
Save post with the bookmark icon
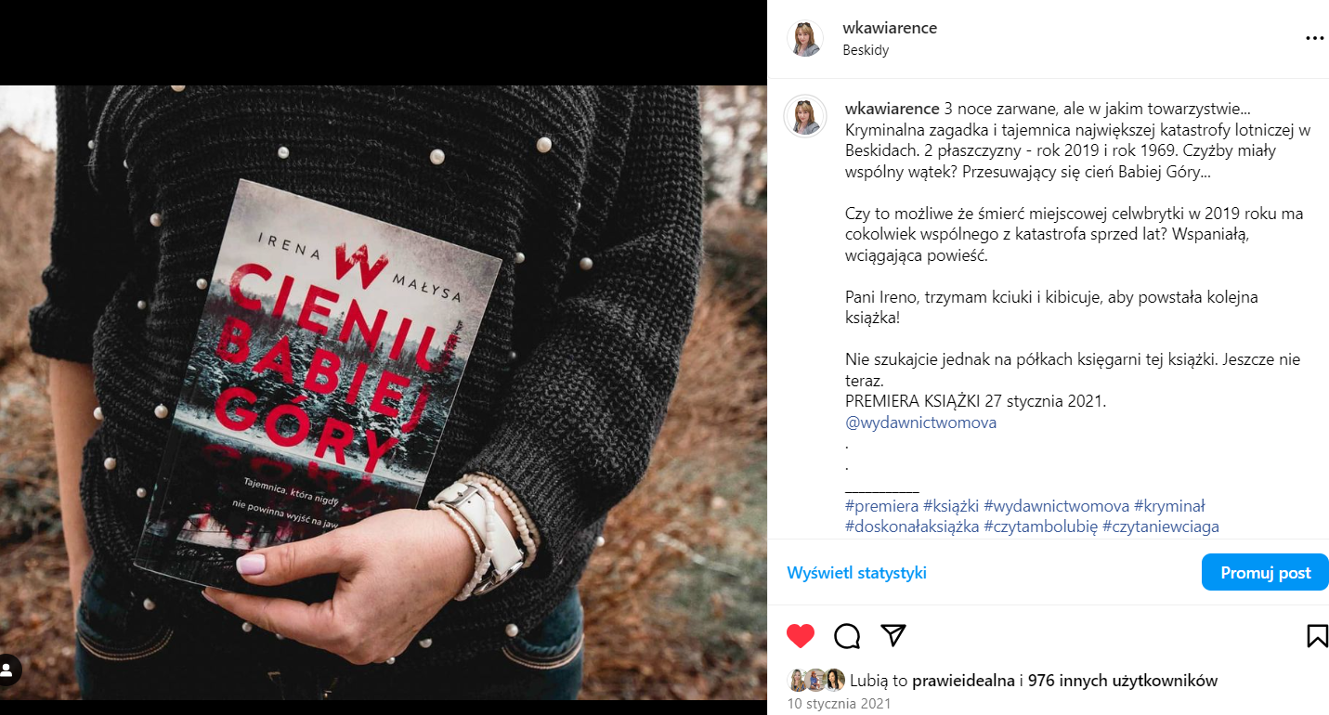[x=1317, y=635]
